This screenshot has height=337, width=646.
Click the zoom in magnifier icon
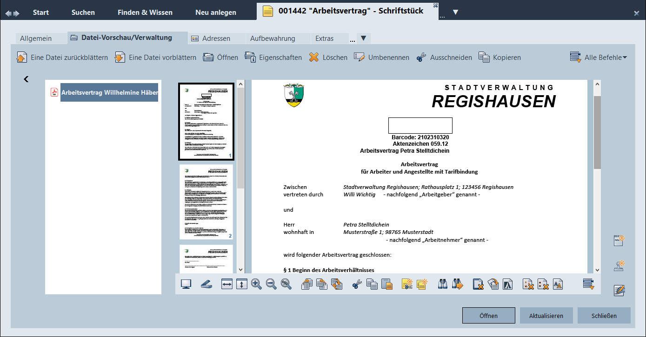[x=256, y=284]
